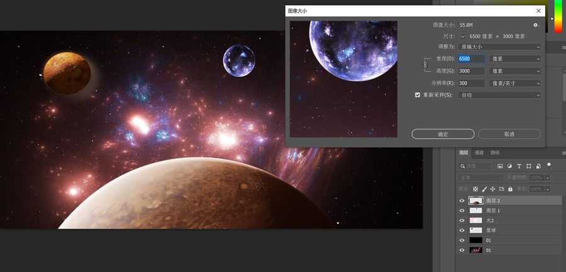Hide the nebula-thumbnail 01 layer via eye icon
Screen dimensions: 566x272
tap(462, 250)
